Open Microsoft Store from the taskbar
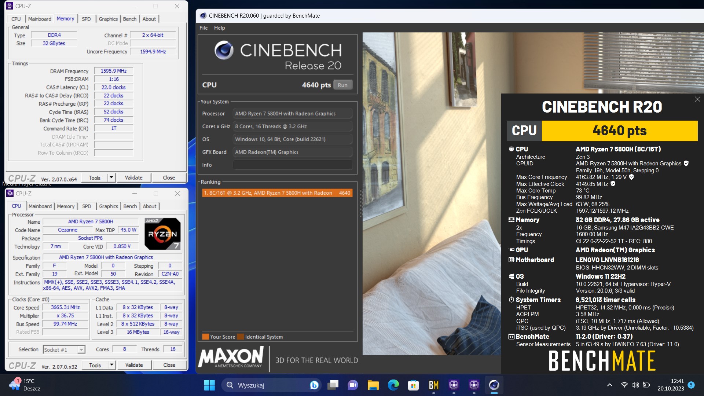Viewport: 704px width, 396px height. [x=413, y=385]
